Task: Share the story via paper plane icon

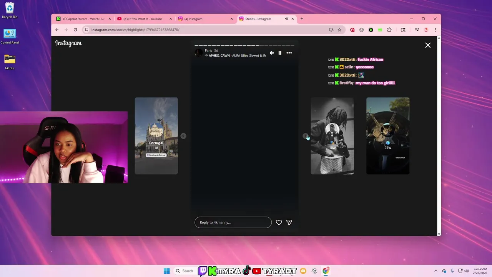Action: coord(289,222)
